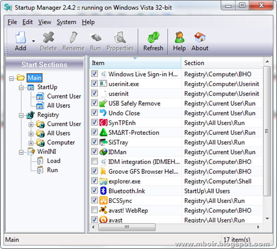Screen dimensions: 277x249
Task: Click the Rename pencil icon
Action: (x=74, y=37)
